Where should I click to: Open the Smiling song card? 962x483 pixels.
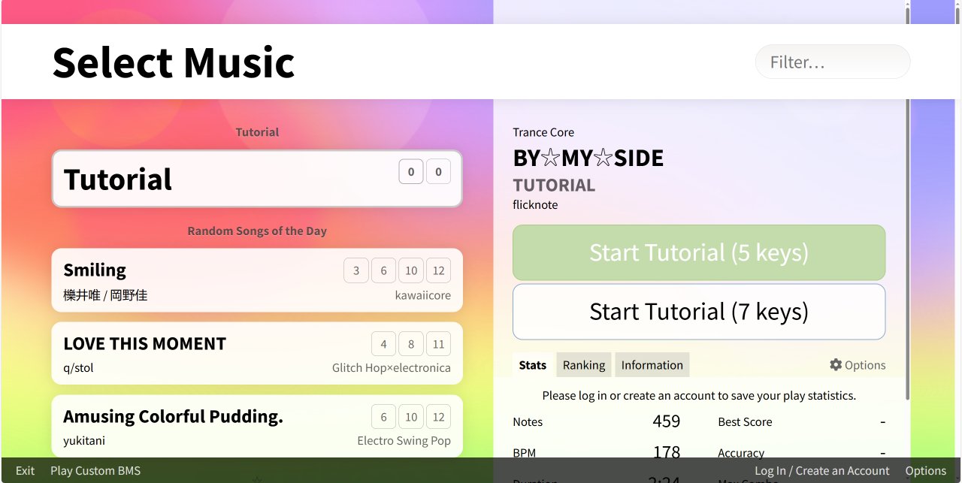click(x=257, y=280)
